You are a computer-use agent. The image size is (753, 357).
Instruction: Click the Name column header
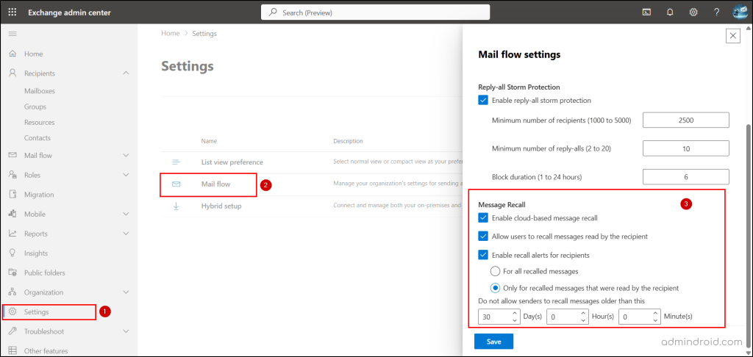[x=209, y=141]
